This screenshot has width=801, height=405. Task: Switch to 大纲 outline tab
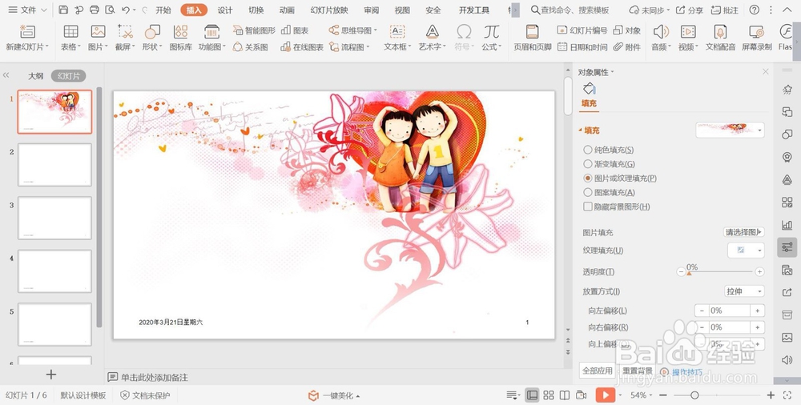pos(36,76)
